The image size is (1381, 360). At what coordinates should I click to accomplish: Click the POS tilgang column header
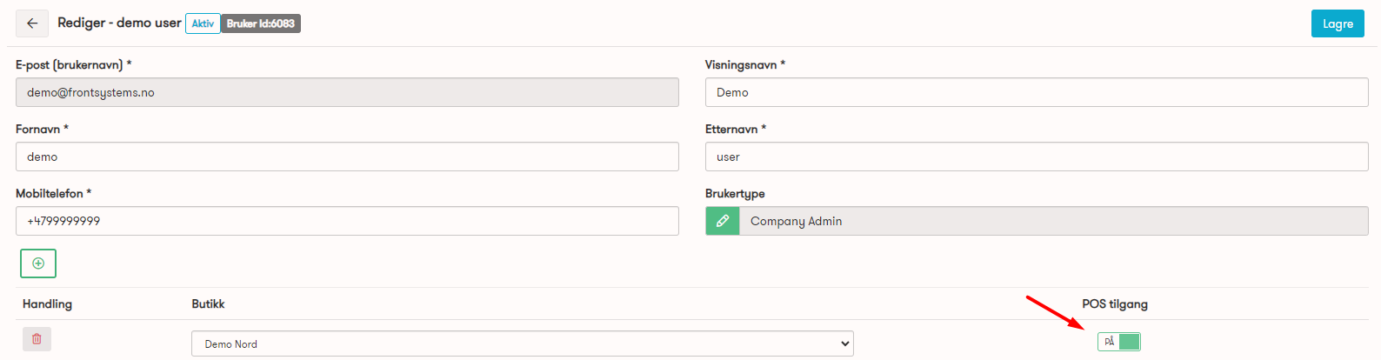(1115, 303)
